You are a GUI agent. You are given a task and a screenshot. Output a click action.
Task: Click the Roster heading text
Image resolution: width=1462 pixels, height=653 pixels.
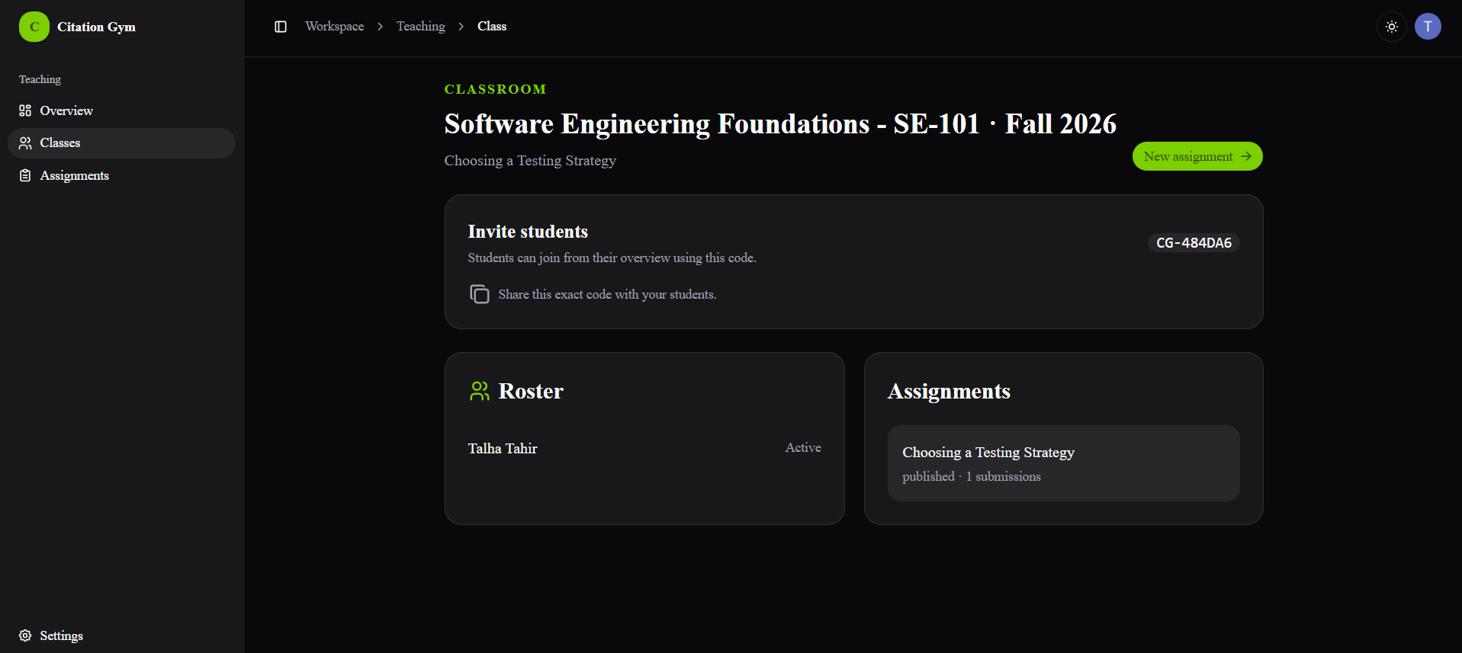point(531,391)
